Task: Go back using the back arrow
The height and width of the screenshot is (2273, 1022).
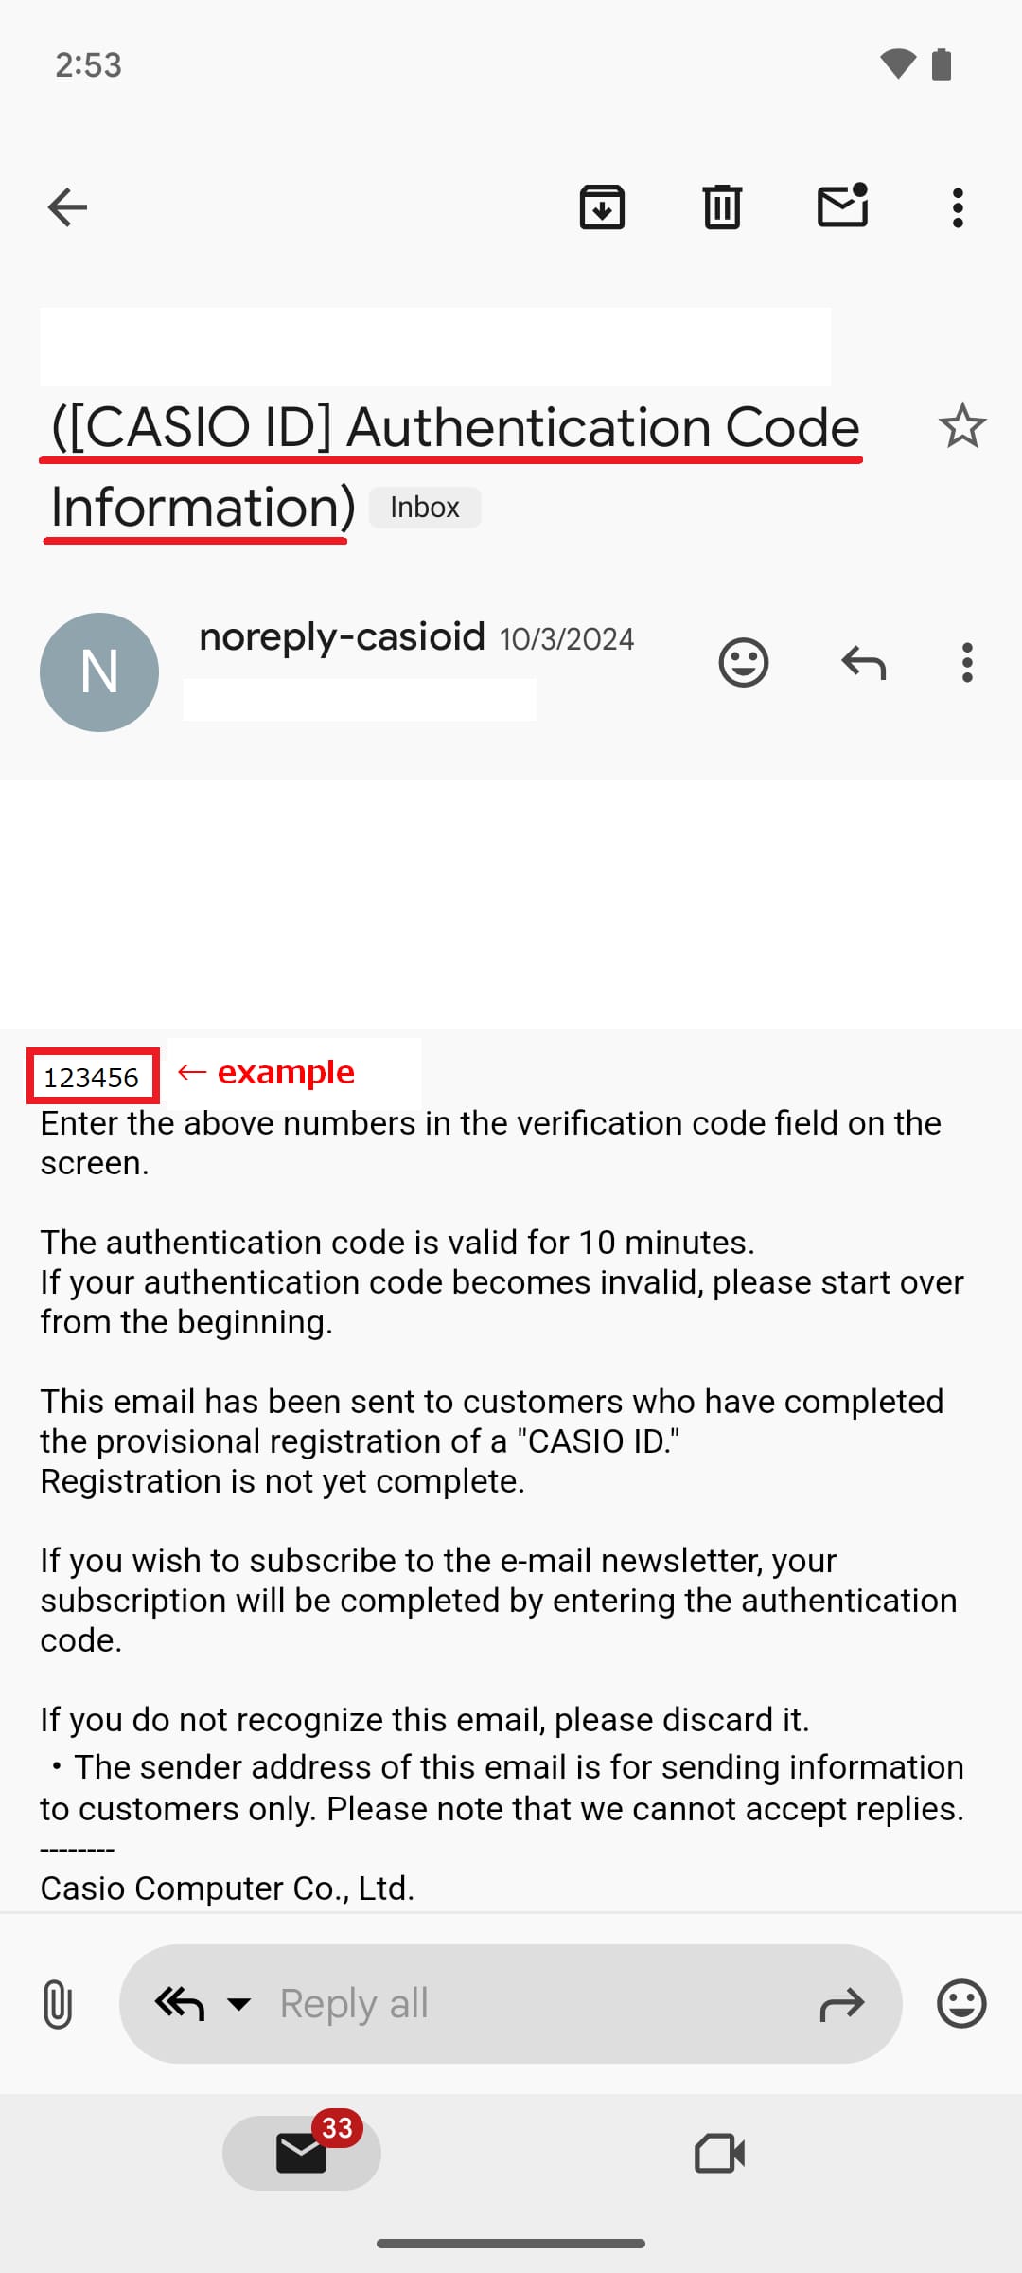Action: tap(67, 207)
